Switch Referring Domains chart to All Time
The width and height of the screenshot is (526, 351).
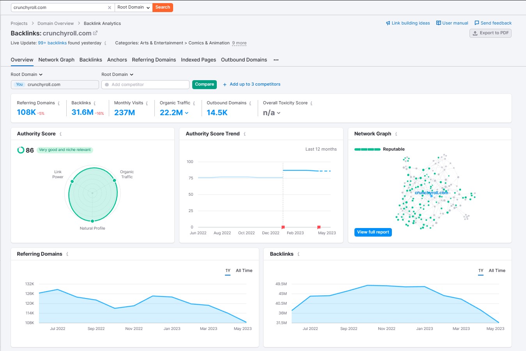(x=244, y=270)
